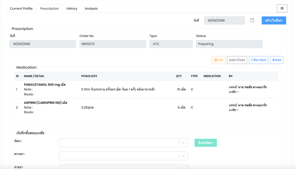Image resolution: width=296 pixels, height=169 pixels.
Task: Select the Prescription tab
Action: tap(49, 9)
